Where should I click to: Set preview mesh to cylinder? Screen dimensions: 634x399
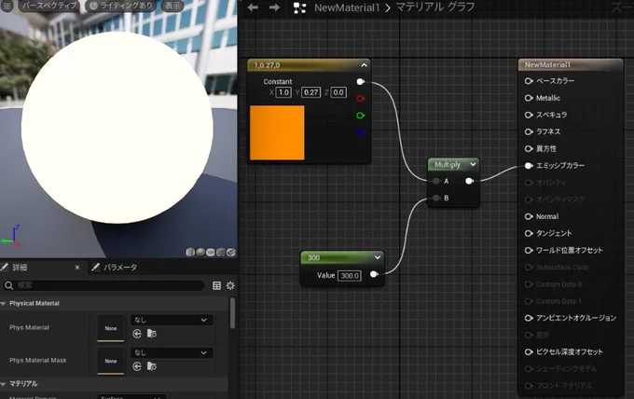pyautogui.click(x=190, y=253)
